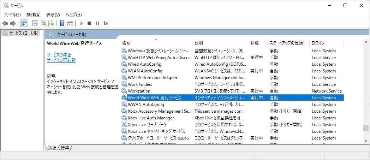The width and height of the screenshot is (370, 160).
Task: Click the Refresh toolbar icon
Action: click(43, 23)
